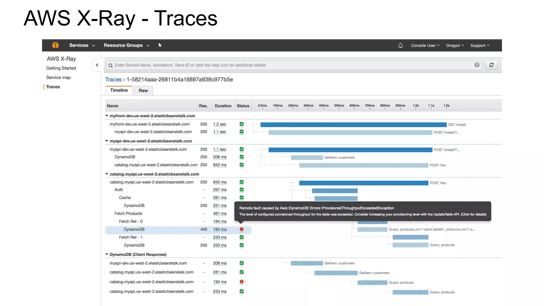Image resolution: width=544 pixels, height=306 pixels.
Task: Collapse the catalog.myapi.us-west-2 group
Action: 107,174
